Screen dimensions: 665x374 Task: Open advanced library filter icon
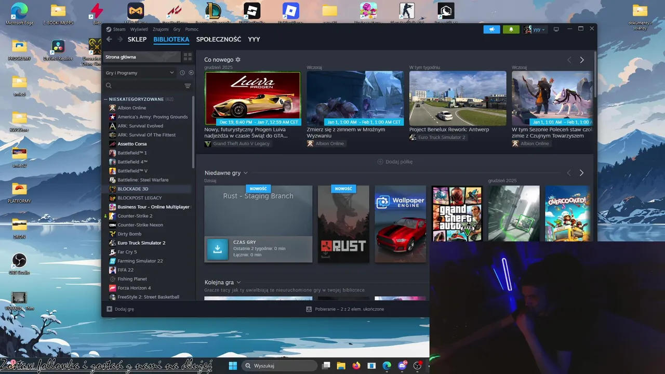pyautogui.click(x=188, y=86)
